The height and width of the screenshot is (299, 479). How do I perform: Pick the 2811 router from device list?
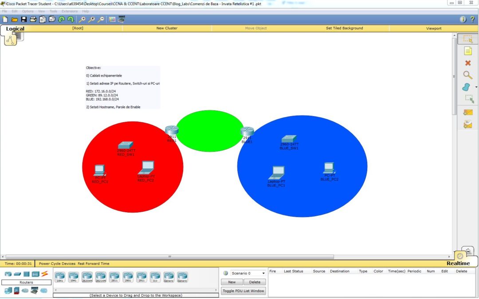(x=114, y=276)
